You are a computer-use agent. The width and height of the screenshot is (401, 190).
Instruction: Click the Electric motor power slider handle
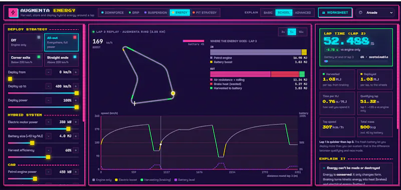68,129
